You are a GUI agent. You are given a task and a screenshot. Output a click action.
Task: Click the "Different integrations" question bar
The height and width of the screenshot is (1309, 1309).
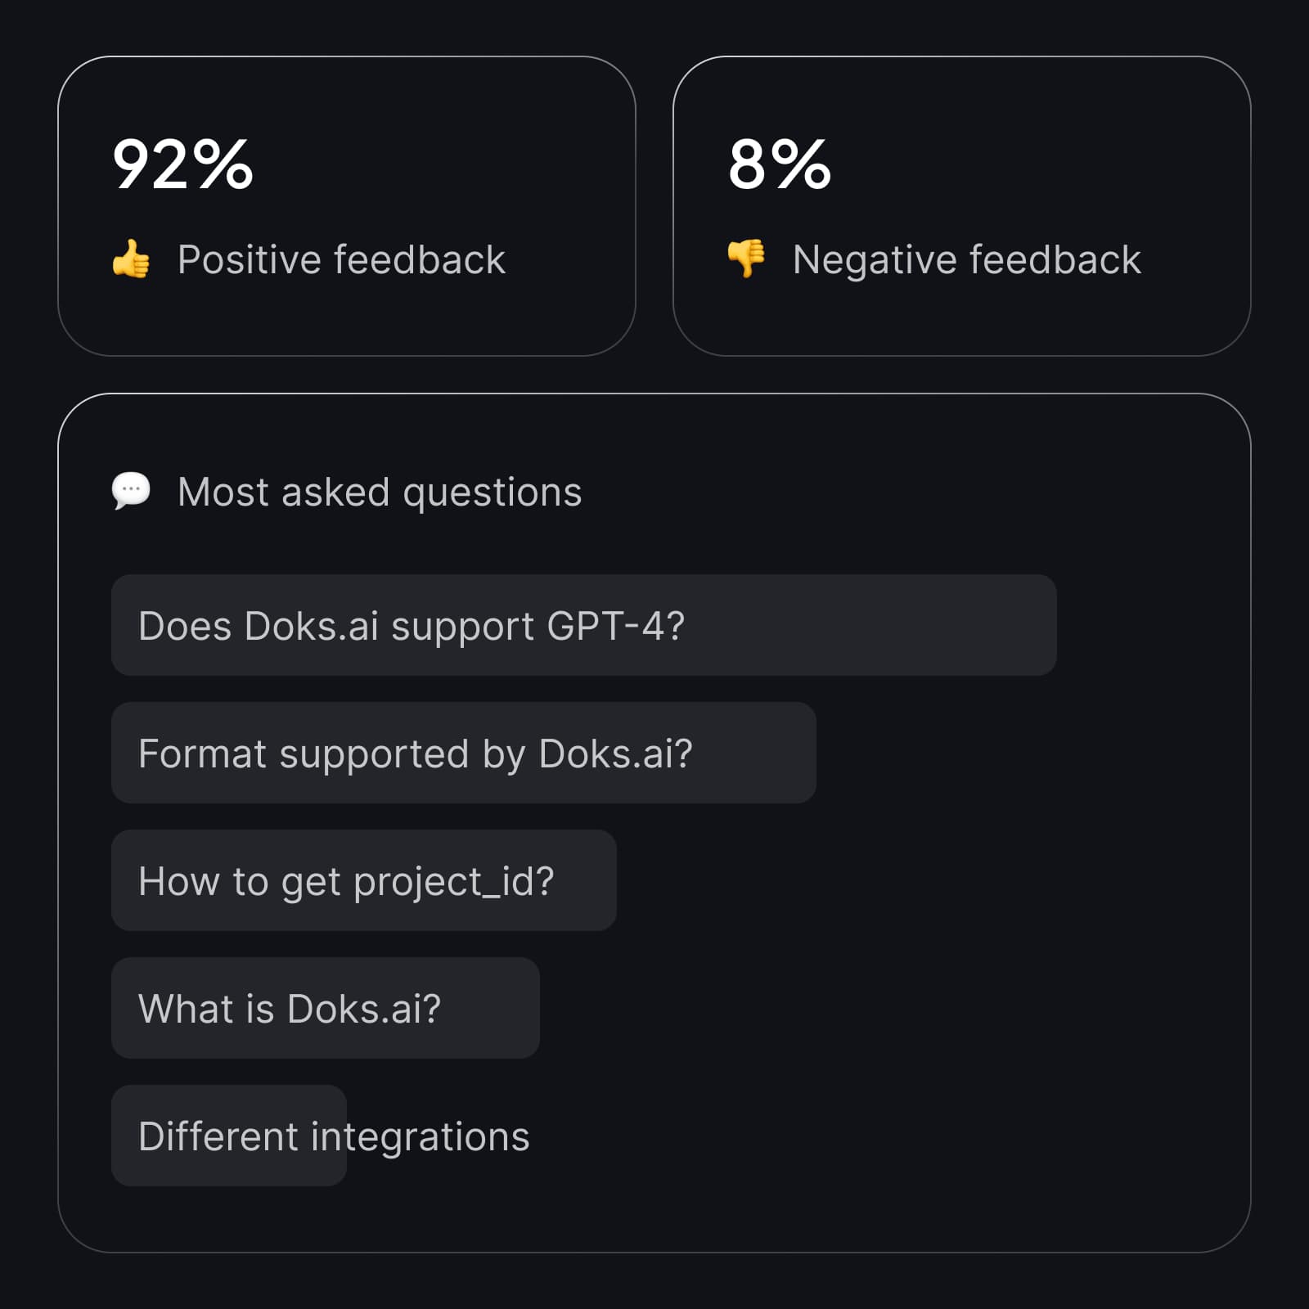(229, 1136)
